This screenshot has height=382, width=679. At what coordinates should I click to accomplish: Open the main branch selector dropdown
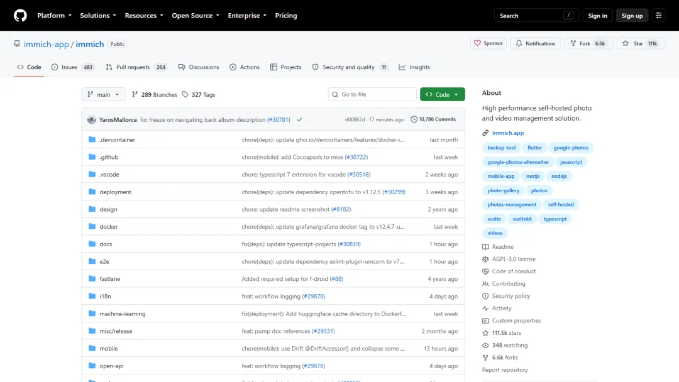(104, 94)
